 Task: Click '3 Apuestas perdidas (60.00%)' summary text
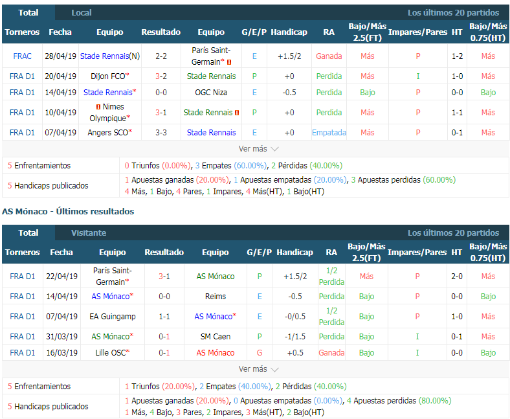(x=403, y=180)
